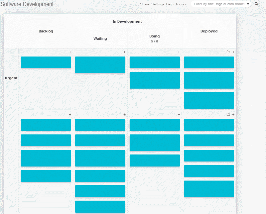Select the In Development column header
266x214 pixels.
click(x=127, y=21)
